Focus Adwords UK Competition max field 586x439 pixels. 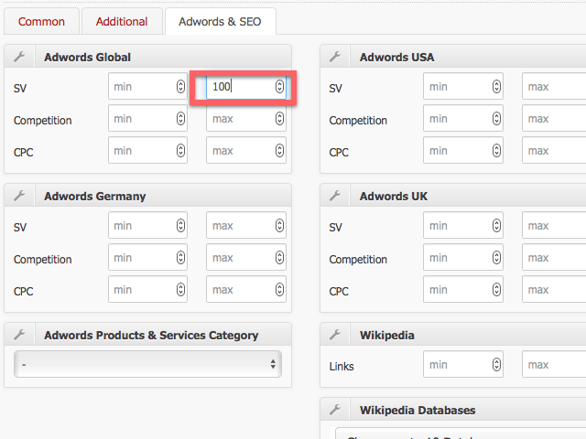click(554, 257)
